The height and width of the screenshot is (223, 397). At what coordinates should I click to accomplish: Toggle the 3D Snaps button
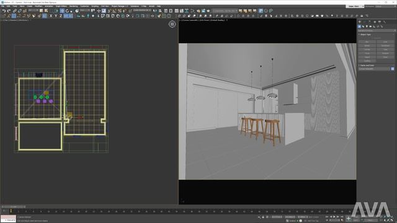[x=109, y=11]
